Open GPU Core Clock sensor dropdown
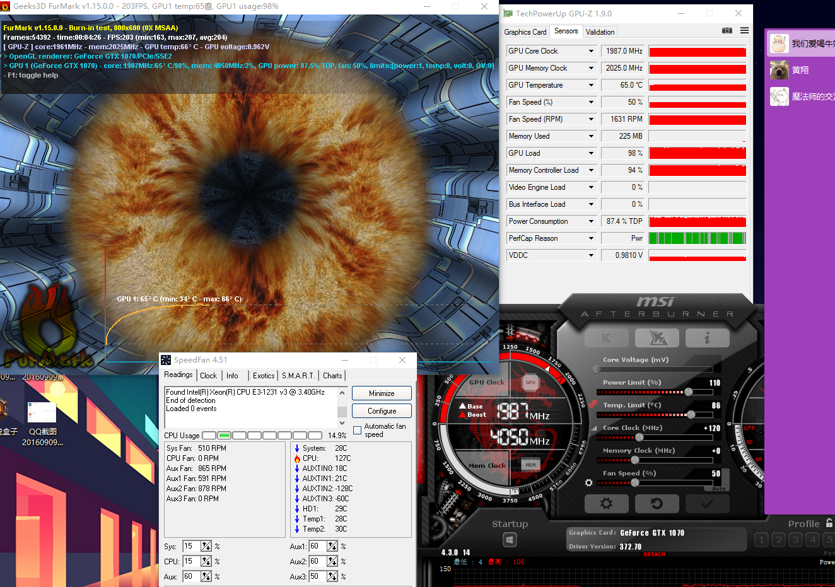This screenshot has width=835, height=587. pos(591,51)
